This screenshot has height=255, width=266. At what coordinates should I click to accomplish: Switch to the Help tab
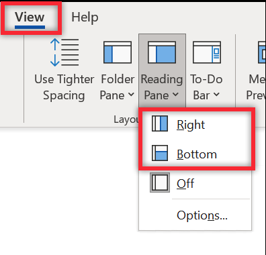click(85, 17)
